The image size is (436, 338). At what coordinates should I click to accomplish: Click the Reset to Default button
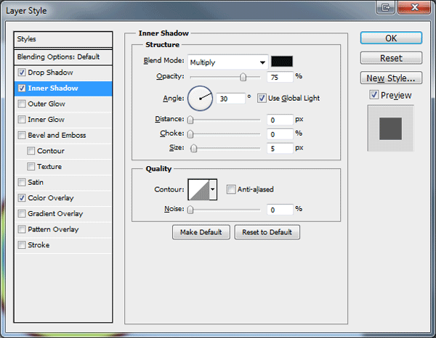coord(267,232)
